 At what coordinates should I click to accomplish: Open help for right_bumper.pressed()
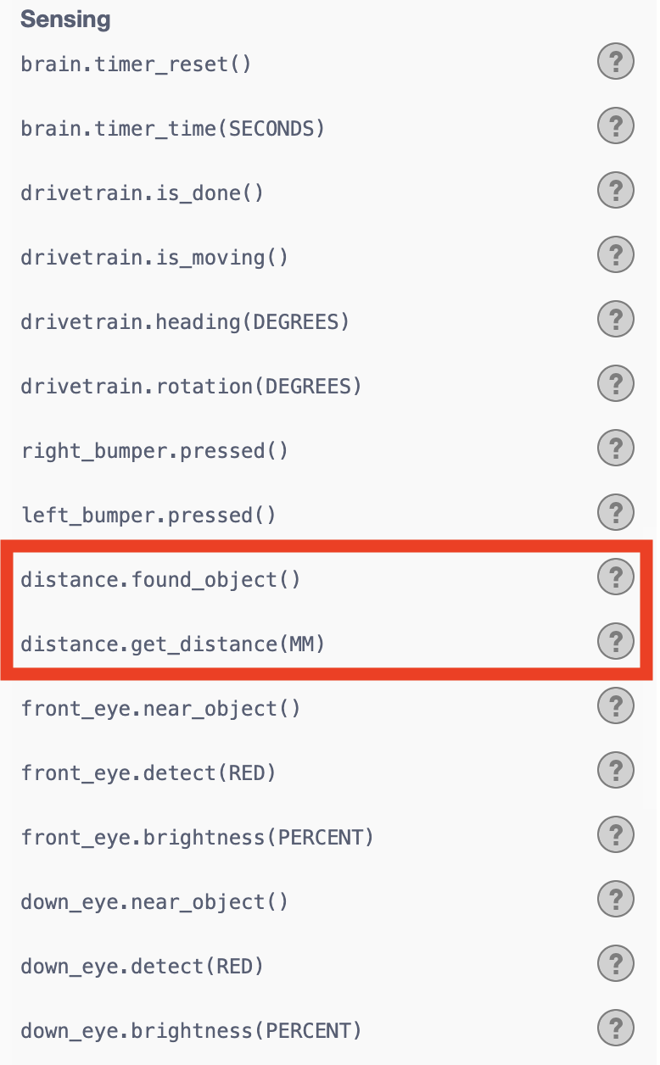pyautogui.click(x=616, y=449)
